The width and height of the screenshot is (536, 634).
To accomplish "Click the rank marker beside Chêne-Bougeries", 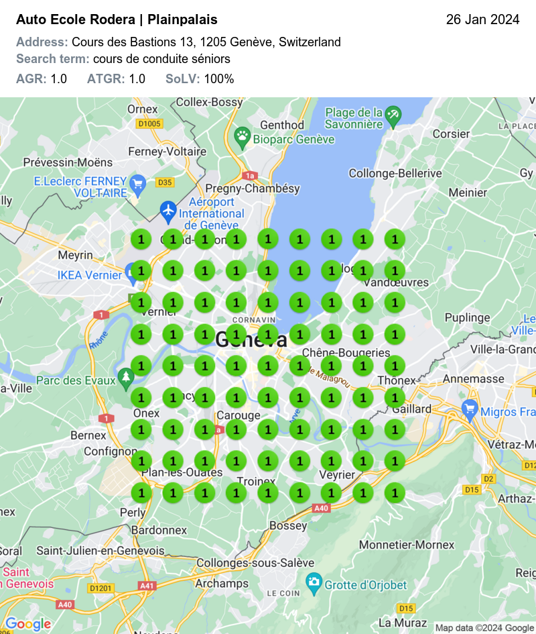I will point(331,366).
